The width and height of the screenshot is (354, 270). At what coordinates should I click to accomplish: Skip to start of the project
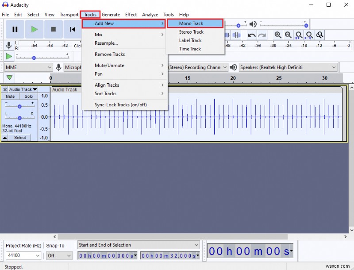[x=73, y=29]
